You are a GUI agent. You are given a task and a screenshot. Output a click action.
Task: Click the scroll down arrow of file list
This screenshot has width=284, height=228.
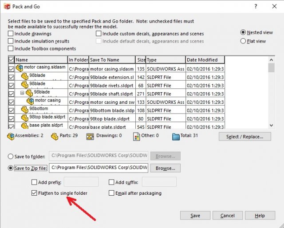click(271, 126)
